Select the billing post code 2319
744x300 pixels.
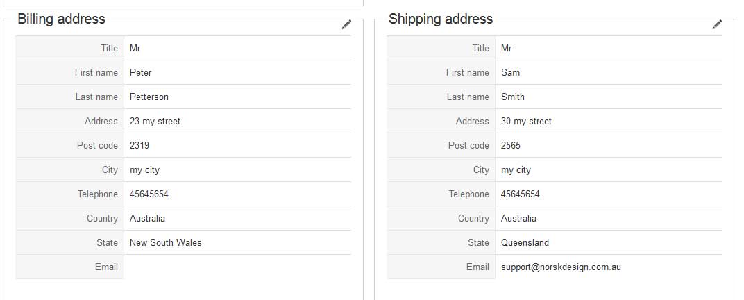click(139, 146)
